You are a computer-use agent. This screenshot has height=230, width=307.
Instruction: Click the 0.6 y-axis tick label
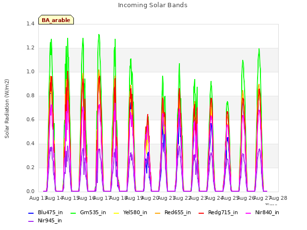click(30, 119)
